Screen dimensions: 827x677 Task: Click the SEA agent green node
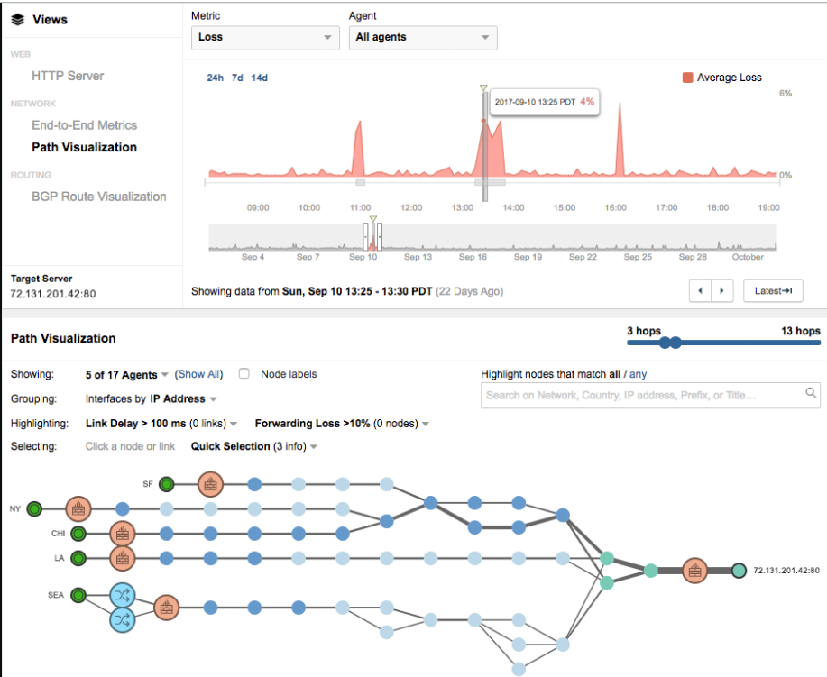point(78,595)
